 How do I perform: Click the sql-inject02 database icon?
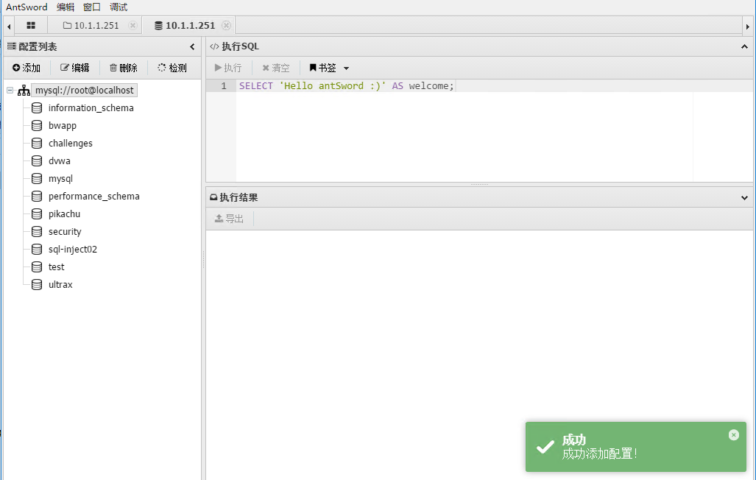37,250
